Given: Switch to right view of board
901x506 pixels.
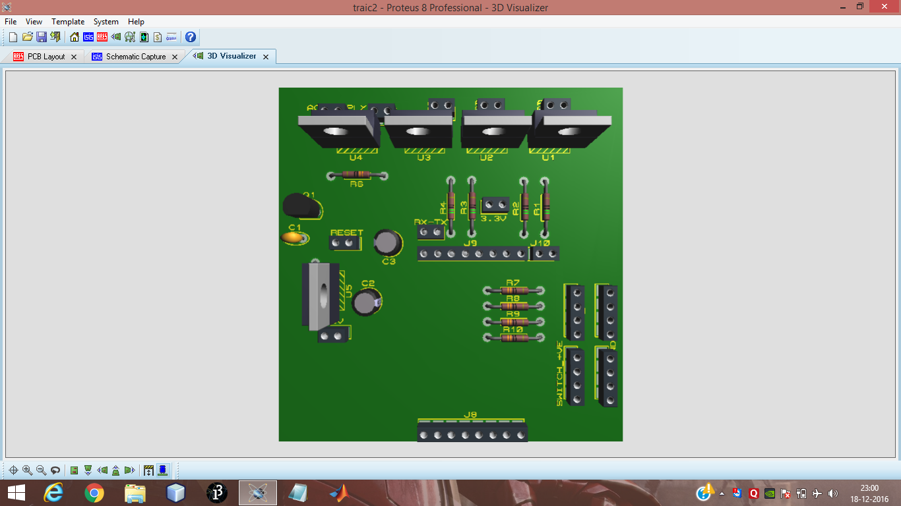Looking at the screenshot, I should tap(129, 470).
